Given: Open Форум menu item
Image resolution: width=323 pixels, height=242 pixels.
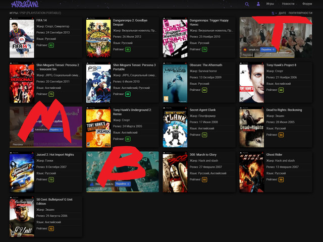Looking at the screenshot, I should [x=307, y=4].
